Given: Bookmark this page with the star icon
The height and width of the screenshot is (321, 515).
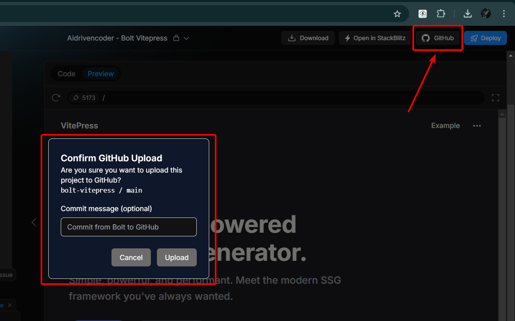Looking at the screenshot, I should tap(397, 14).
